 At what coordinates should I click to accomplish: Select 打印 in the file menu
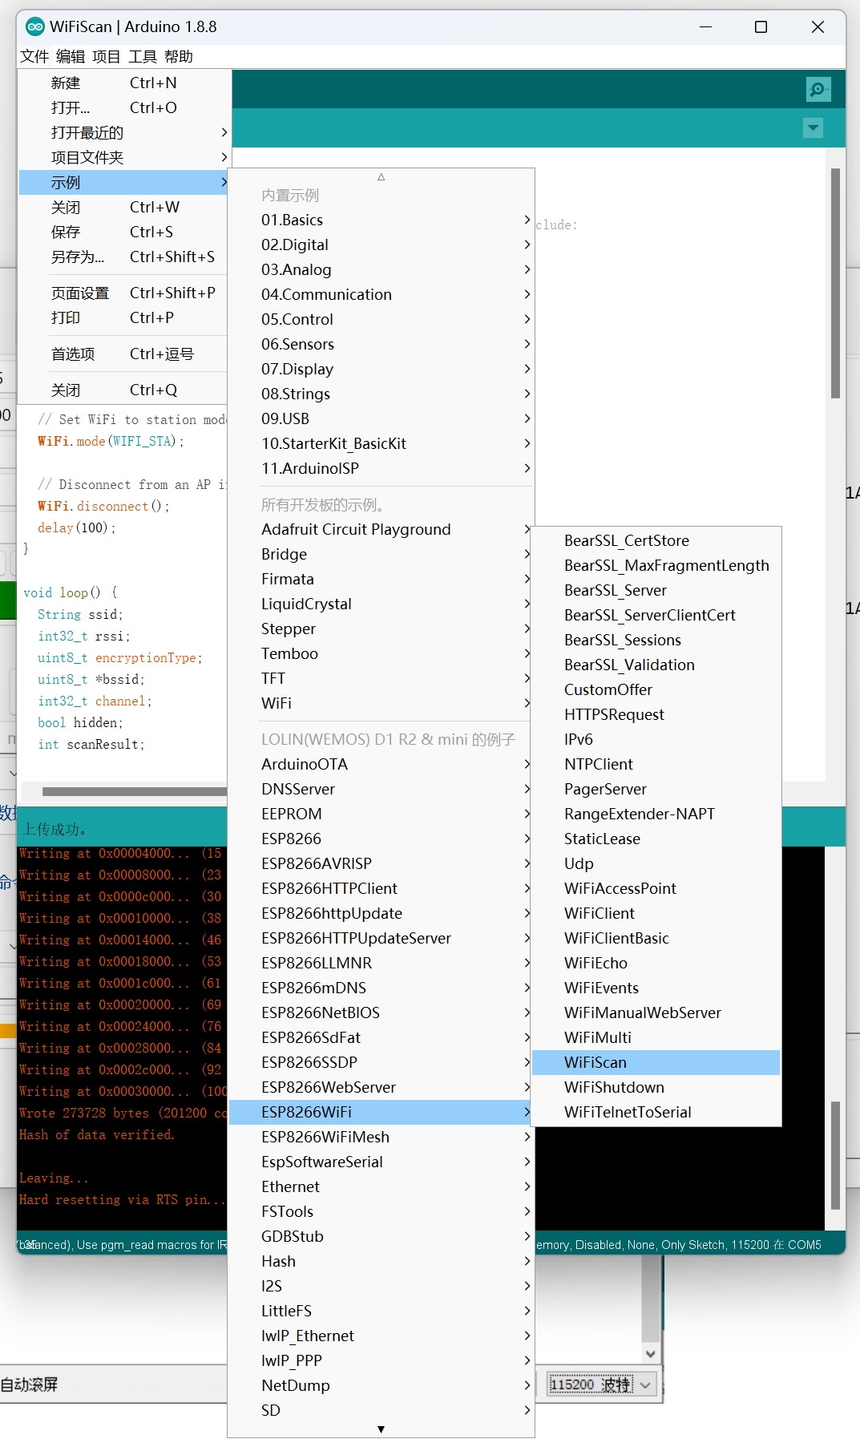[x=123, y=317]
